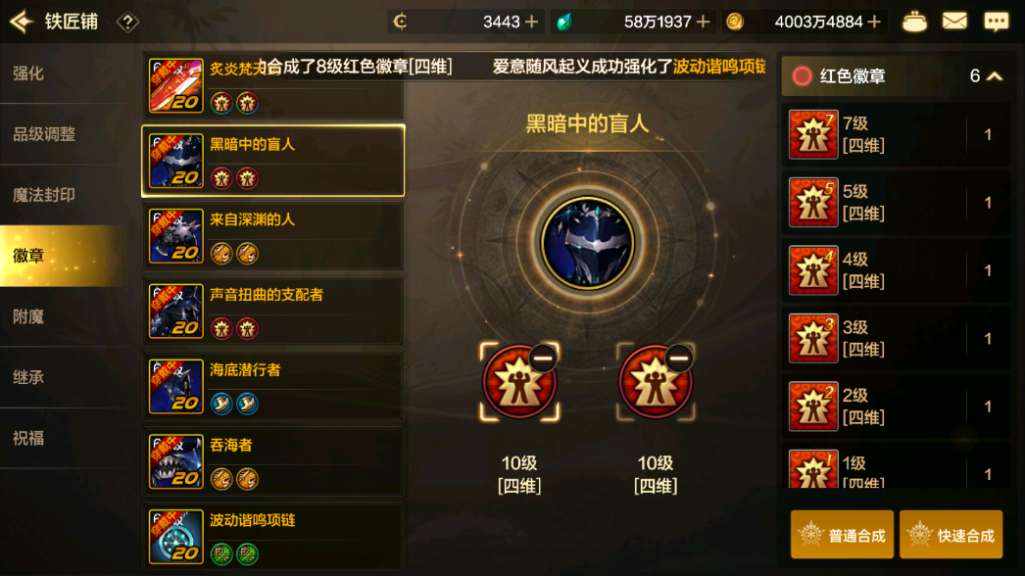Click the central 黑暗中的盲人 helmet emblem

tap(587, 243)
